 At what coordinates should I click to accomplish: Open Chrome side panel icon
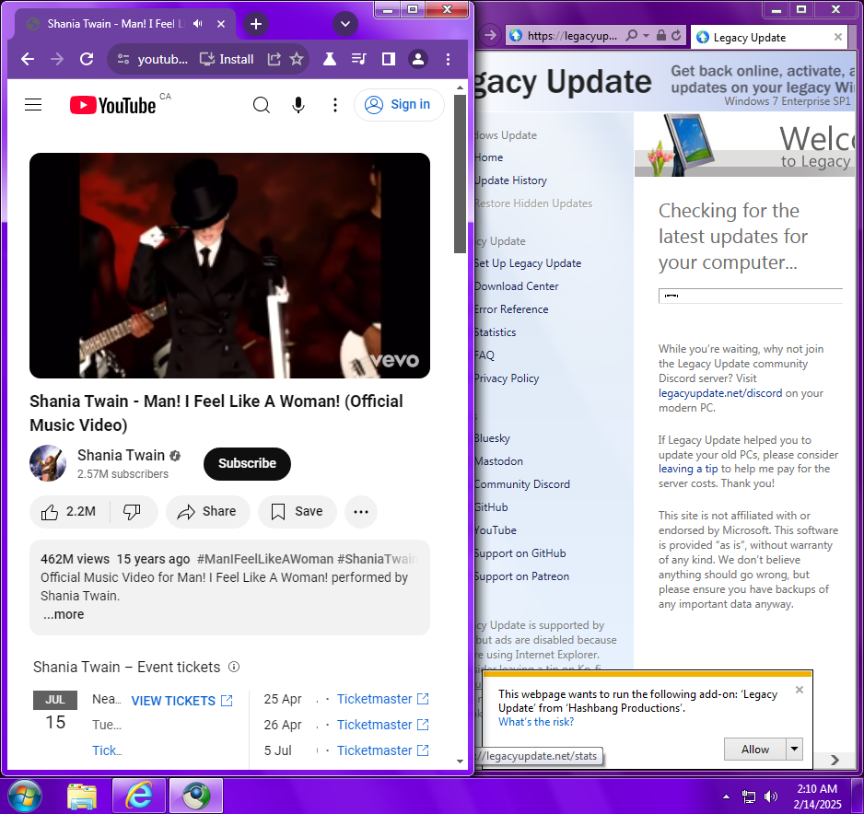[389, 59]
